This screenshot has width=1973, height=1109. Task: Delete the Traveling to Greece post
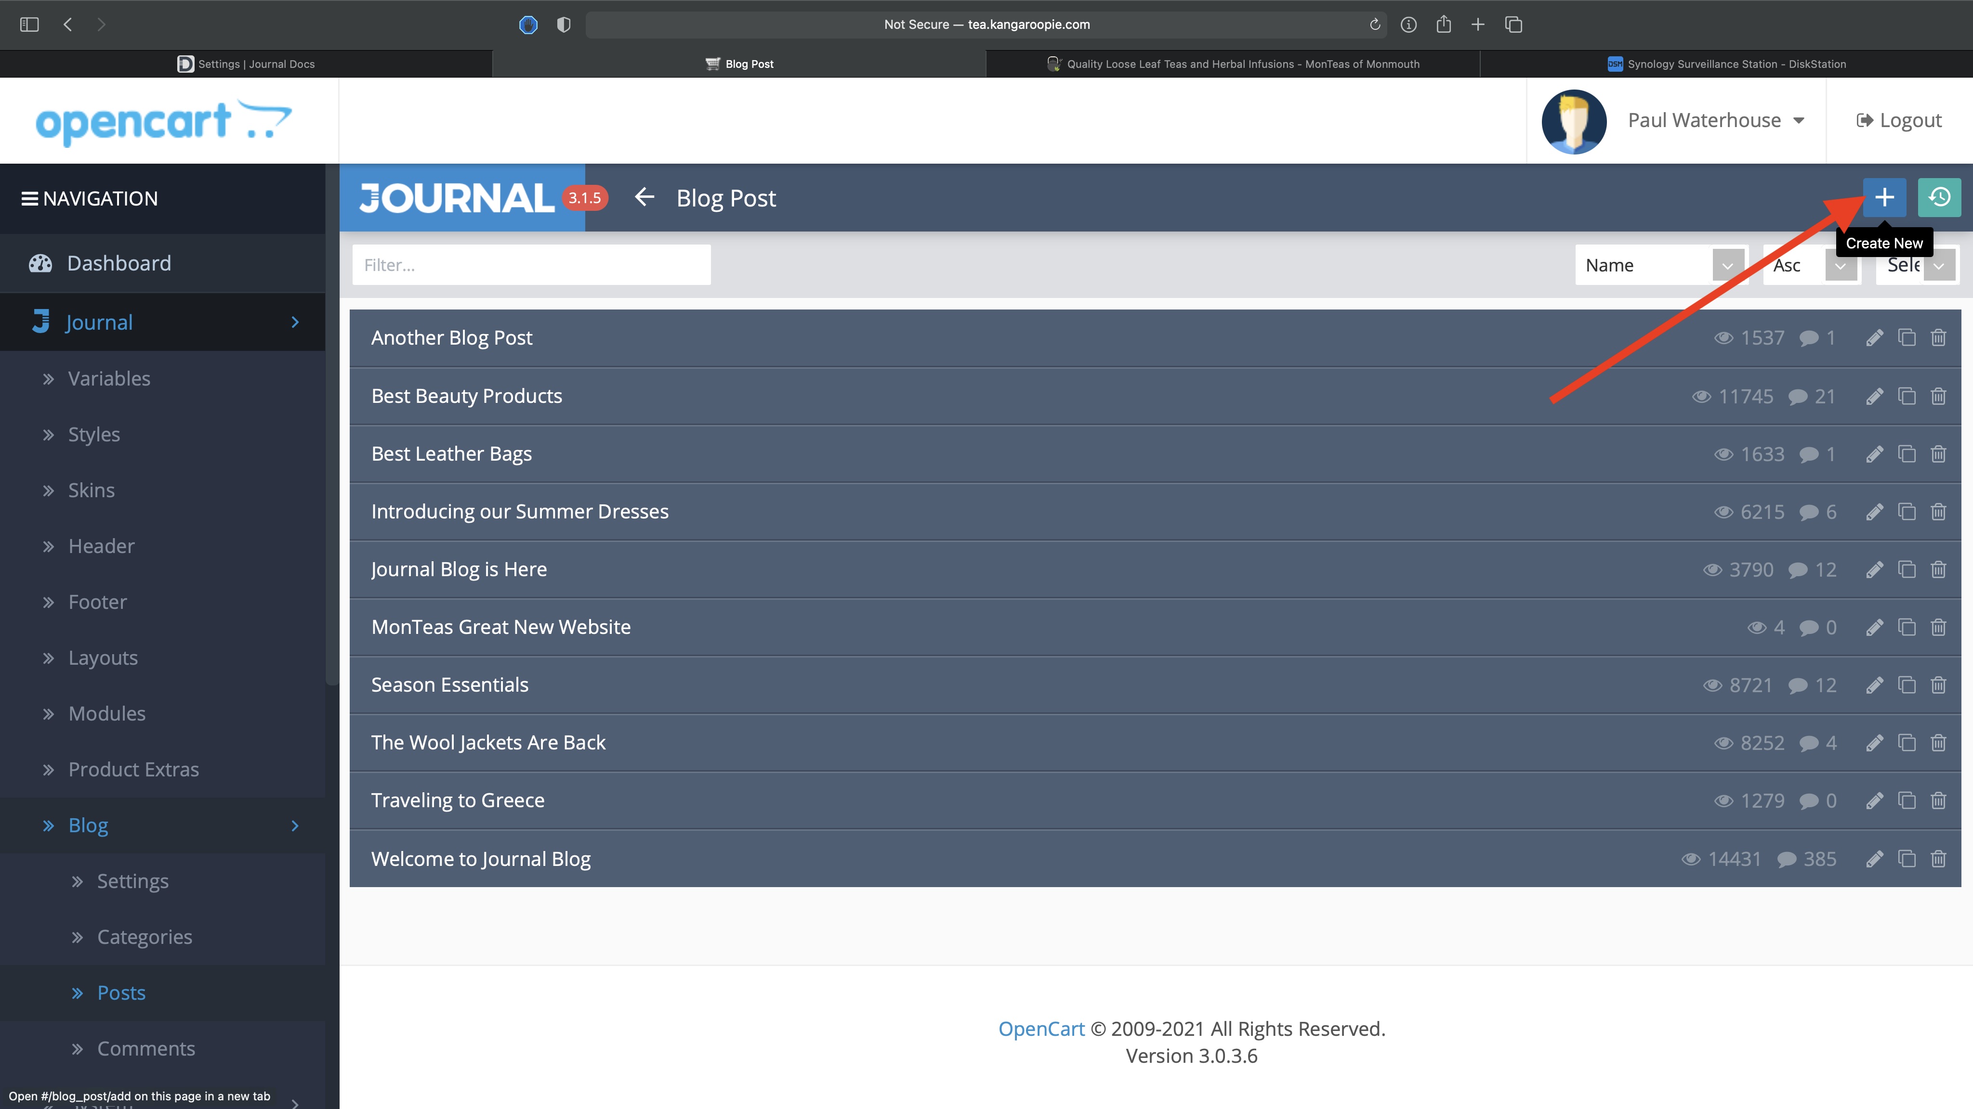[x=1938, y=800]
